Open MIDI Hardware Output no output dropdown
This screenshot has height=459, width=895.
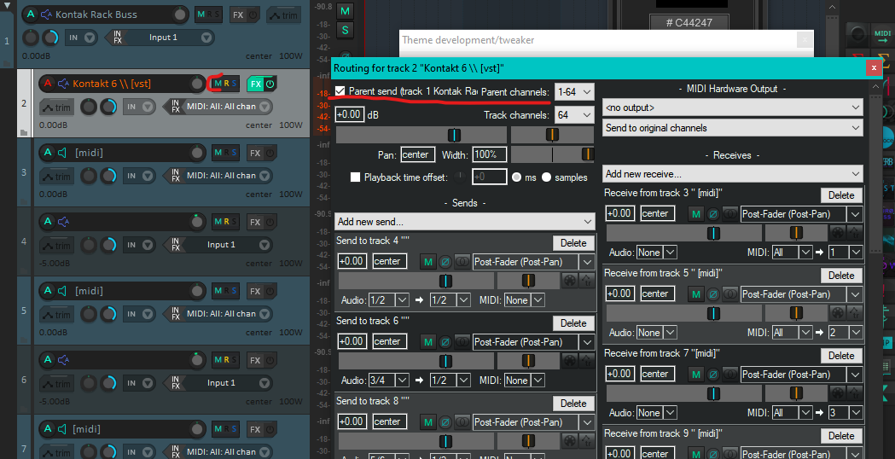(x=733, y=107)
